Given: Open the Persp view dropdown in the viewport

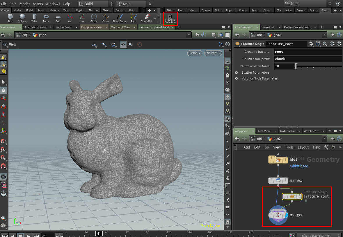Looking at the screenshot, I should pos(195,53).
